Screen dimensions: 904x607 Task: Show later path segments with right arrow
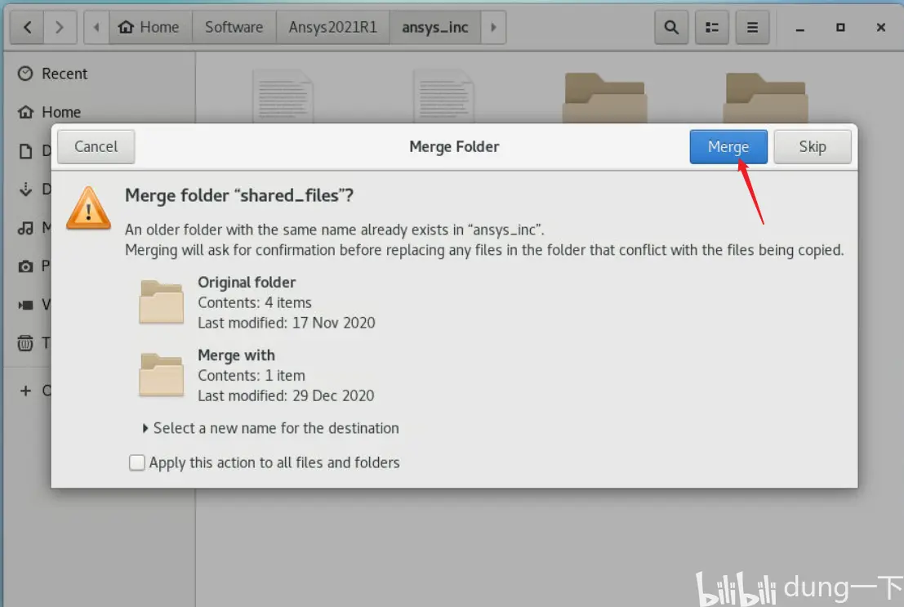click(493, 27)
